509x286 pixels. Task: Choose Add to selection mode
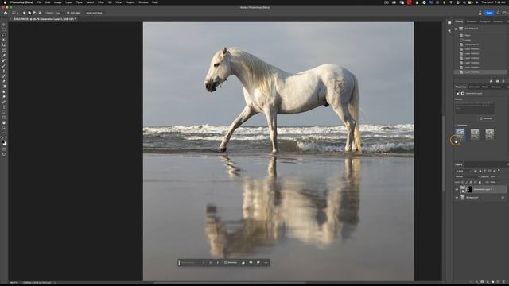[x=29, y=13]
